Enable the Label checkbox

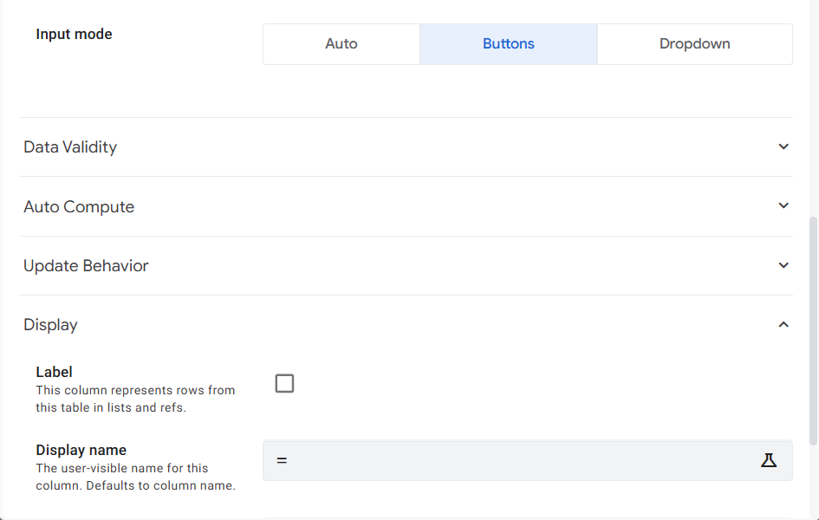(x=284, y=383)
